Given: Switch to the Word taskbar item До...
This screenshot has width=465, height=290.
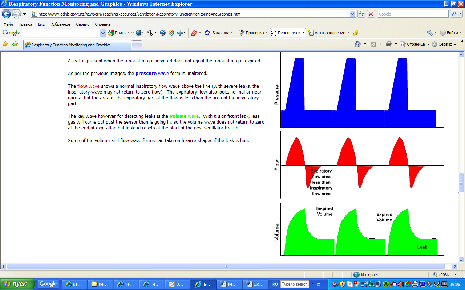Looking at the screenshot, I should click(x=255, y=284).
